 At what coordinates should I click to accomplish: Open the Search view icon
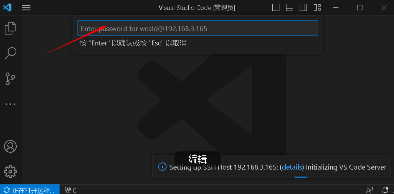coord(10,53)
